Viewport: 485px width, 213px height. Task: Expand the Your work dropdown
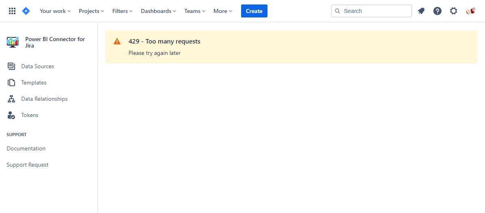click(55, 11)
